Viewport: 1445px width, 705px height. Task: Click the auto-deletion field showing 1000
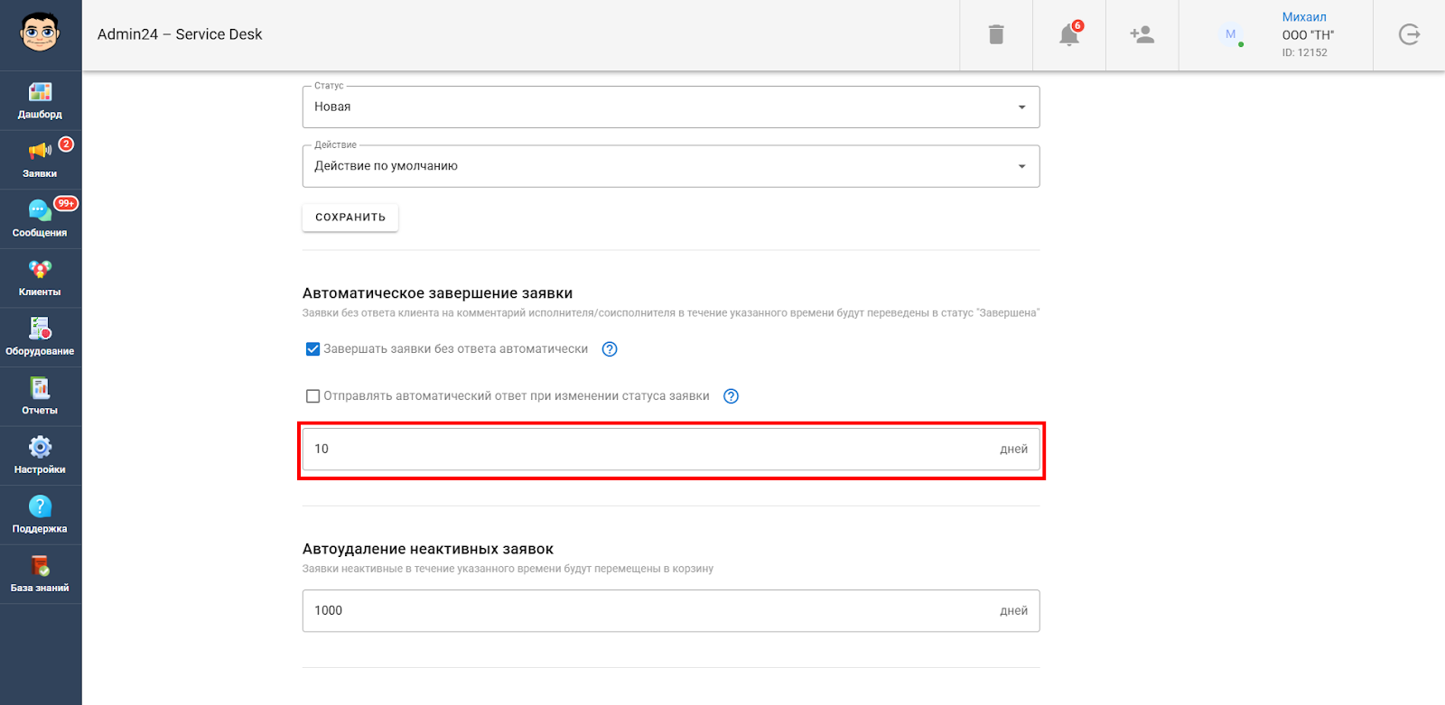pyautogui.click(x=650, y=611)
